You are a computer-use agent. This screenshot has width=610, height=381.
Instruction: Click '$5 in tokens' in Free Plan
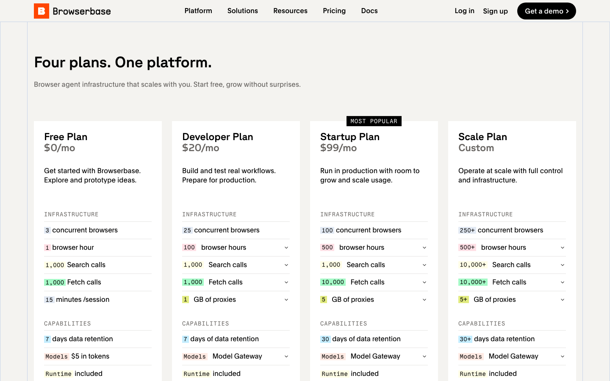(90, 356)
